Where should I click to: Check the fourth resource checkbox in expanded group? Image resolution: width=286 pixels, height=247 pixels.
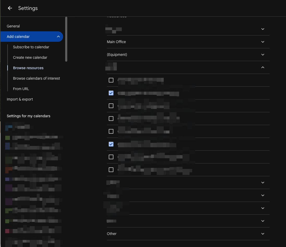(111, 119)
